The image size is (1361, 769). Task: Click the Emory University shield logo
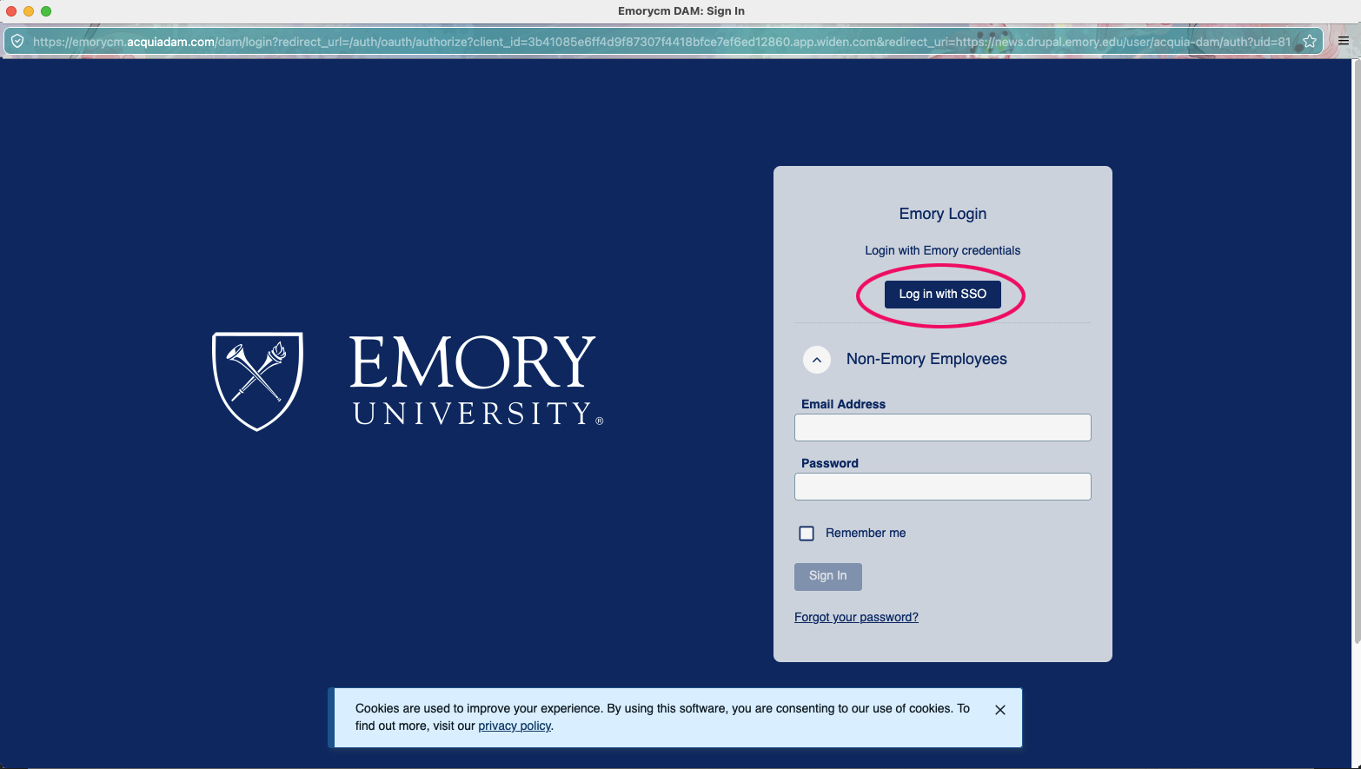pos(257,381)
